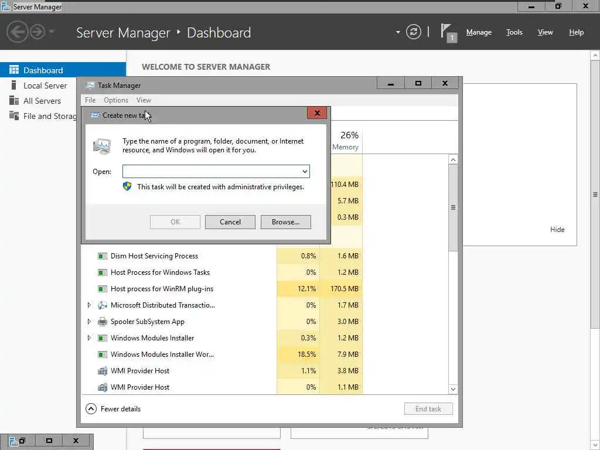Screen dimensions: 600x450
Task: Click the WELCOME TO SERVER MANAGER heading
Action: [x=206, y=67]
